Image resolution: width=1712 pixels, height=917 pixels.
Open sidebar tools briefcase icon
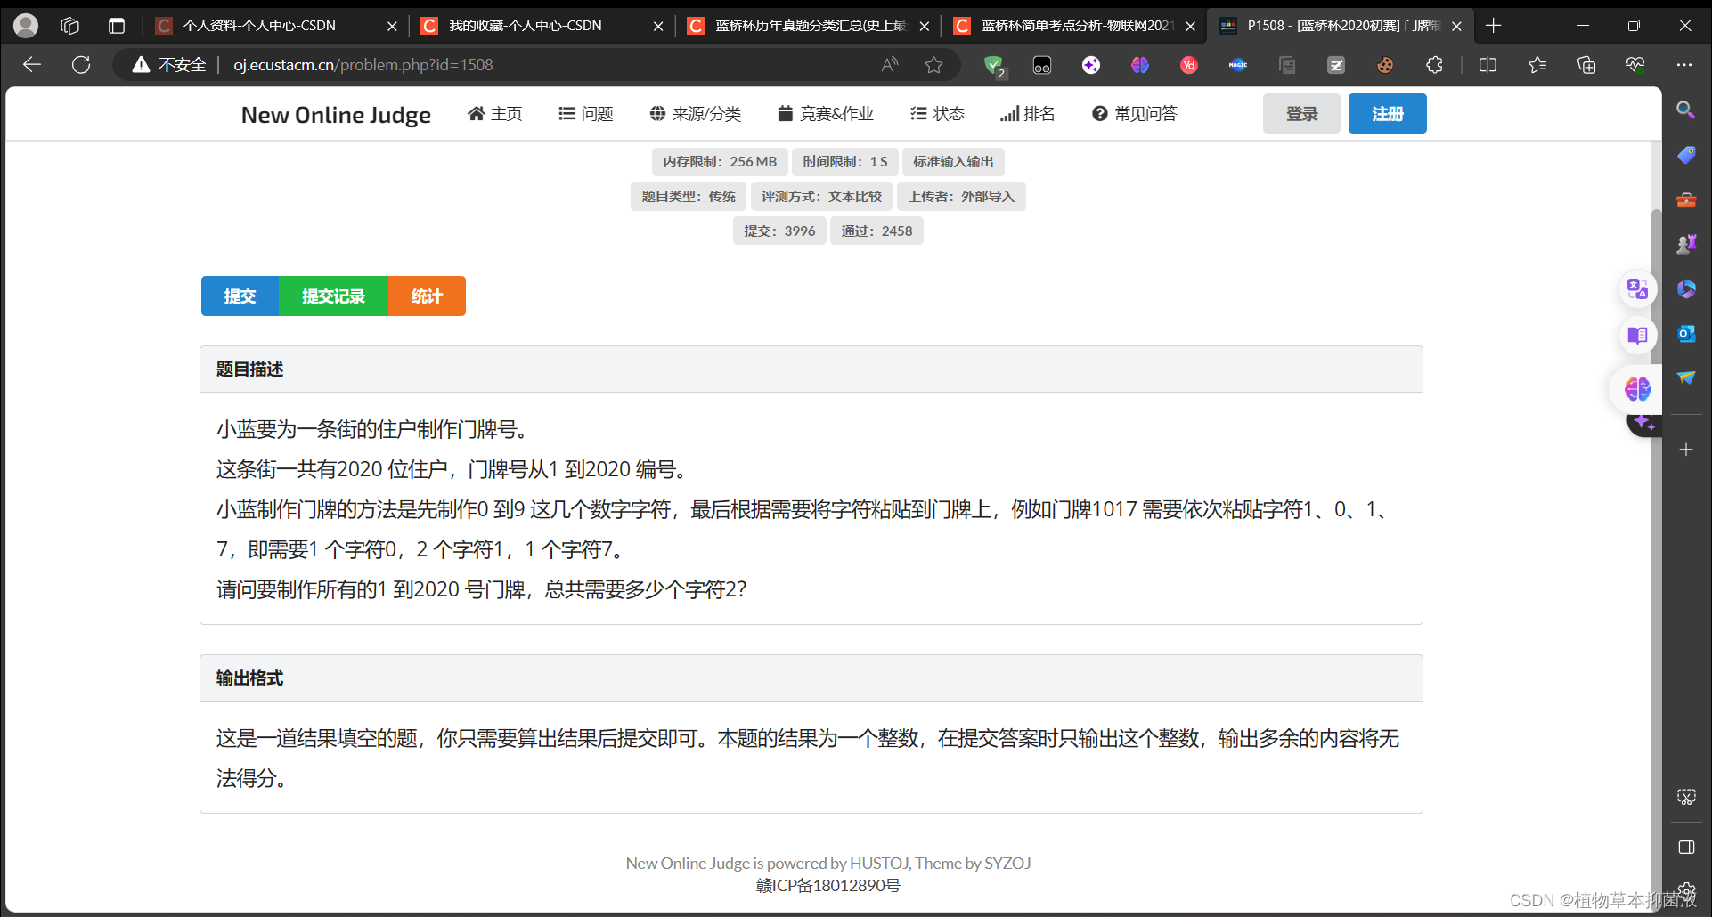1685,199
